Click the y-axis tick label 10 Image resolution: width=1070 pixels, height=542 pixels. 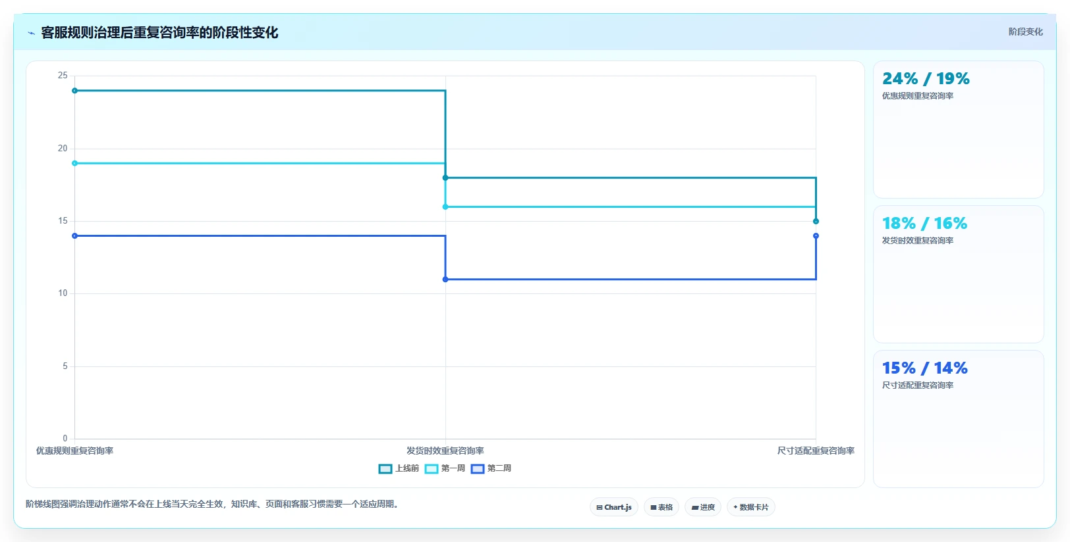pos(63,293)
